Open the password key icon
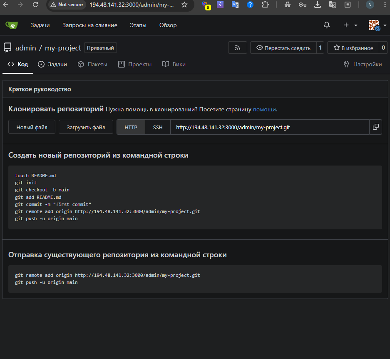390x359 pixels. [303, 5]
